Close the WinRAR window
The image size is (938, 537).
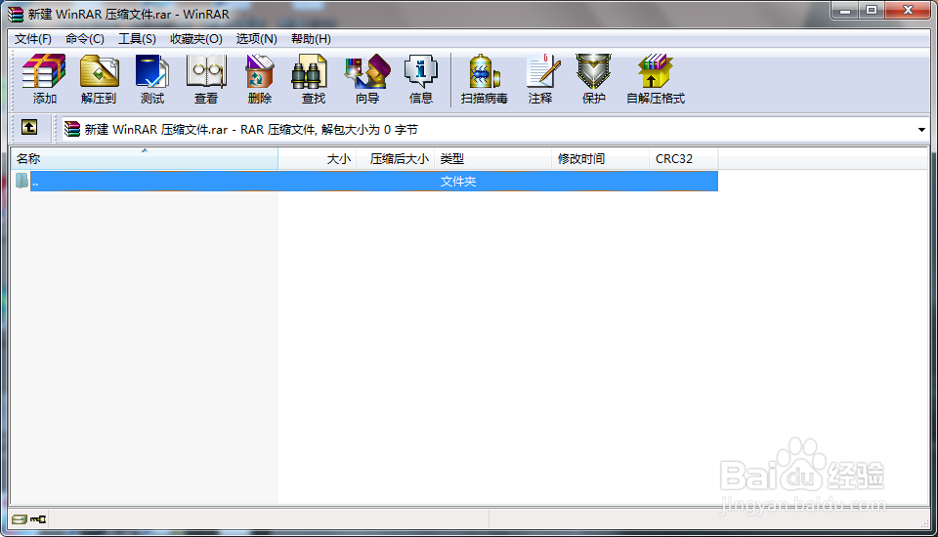[x=908, y=11]
